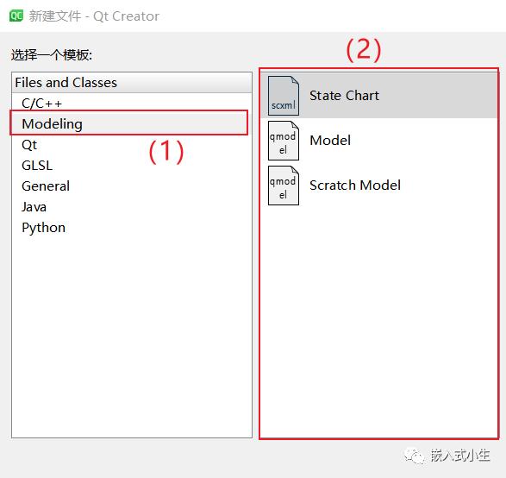Open the Qt category
Viewport: 506px width, 478px height.
coord(131,145)
